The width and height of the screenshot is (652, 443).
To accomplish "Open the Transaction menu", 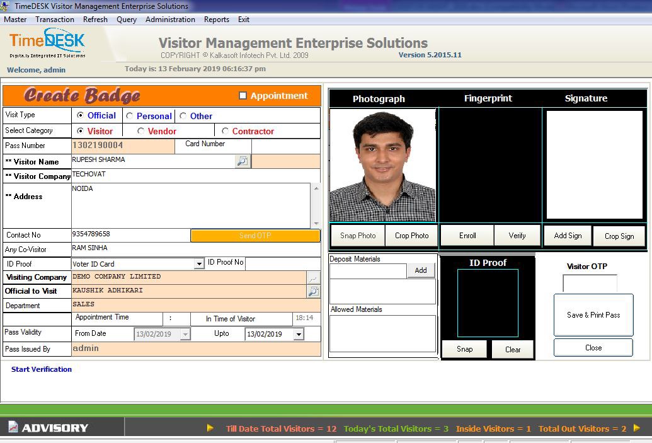I will pos(55,20).
